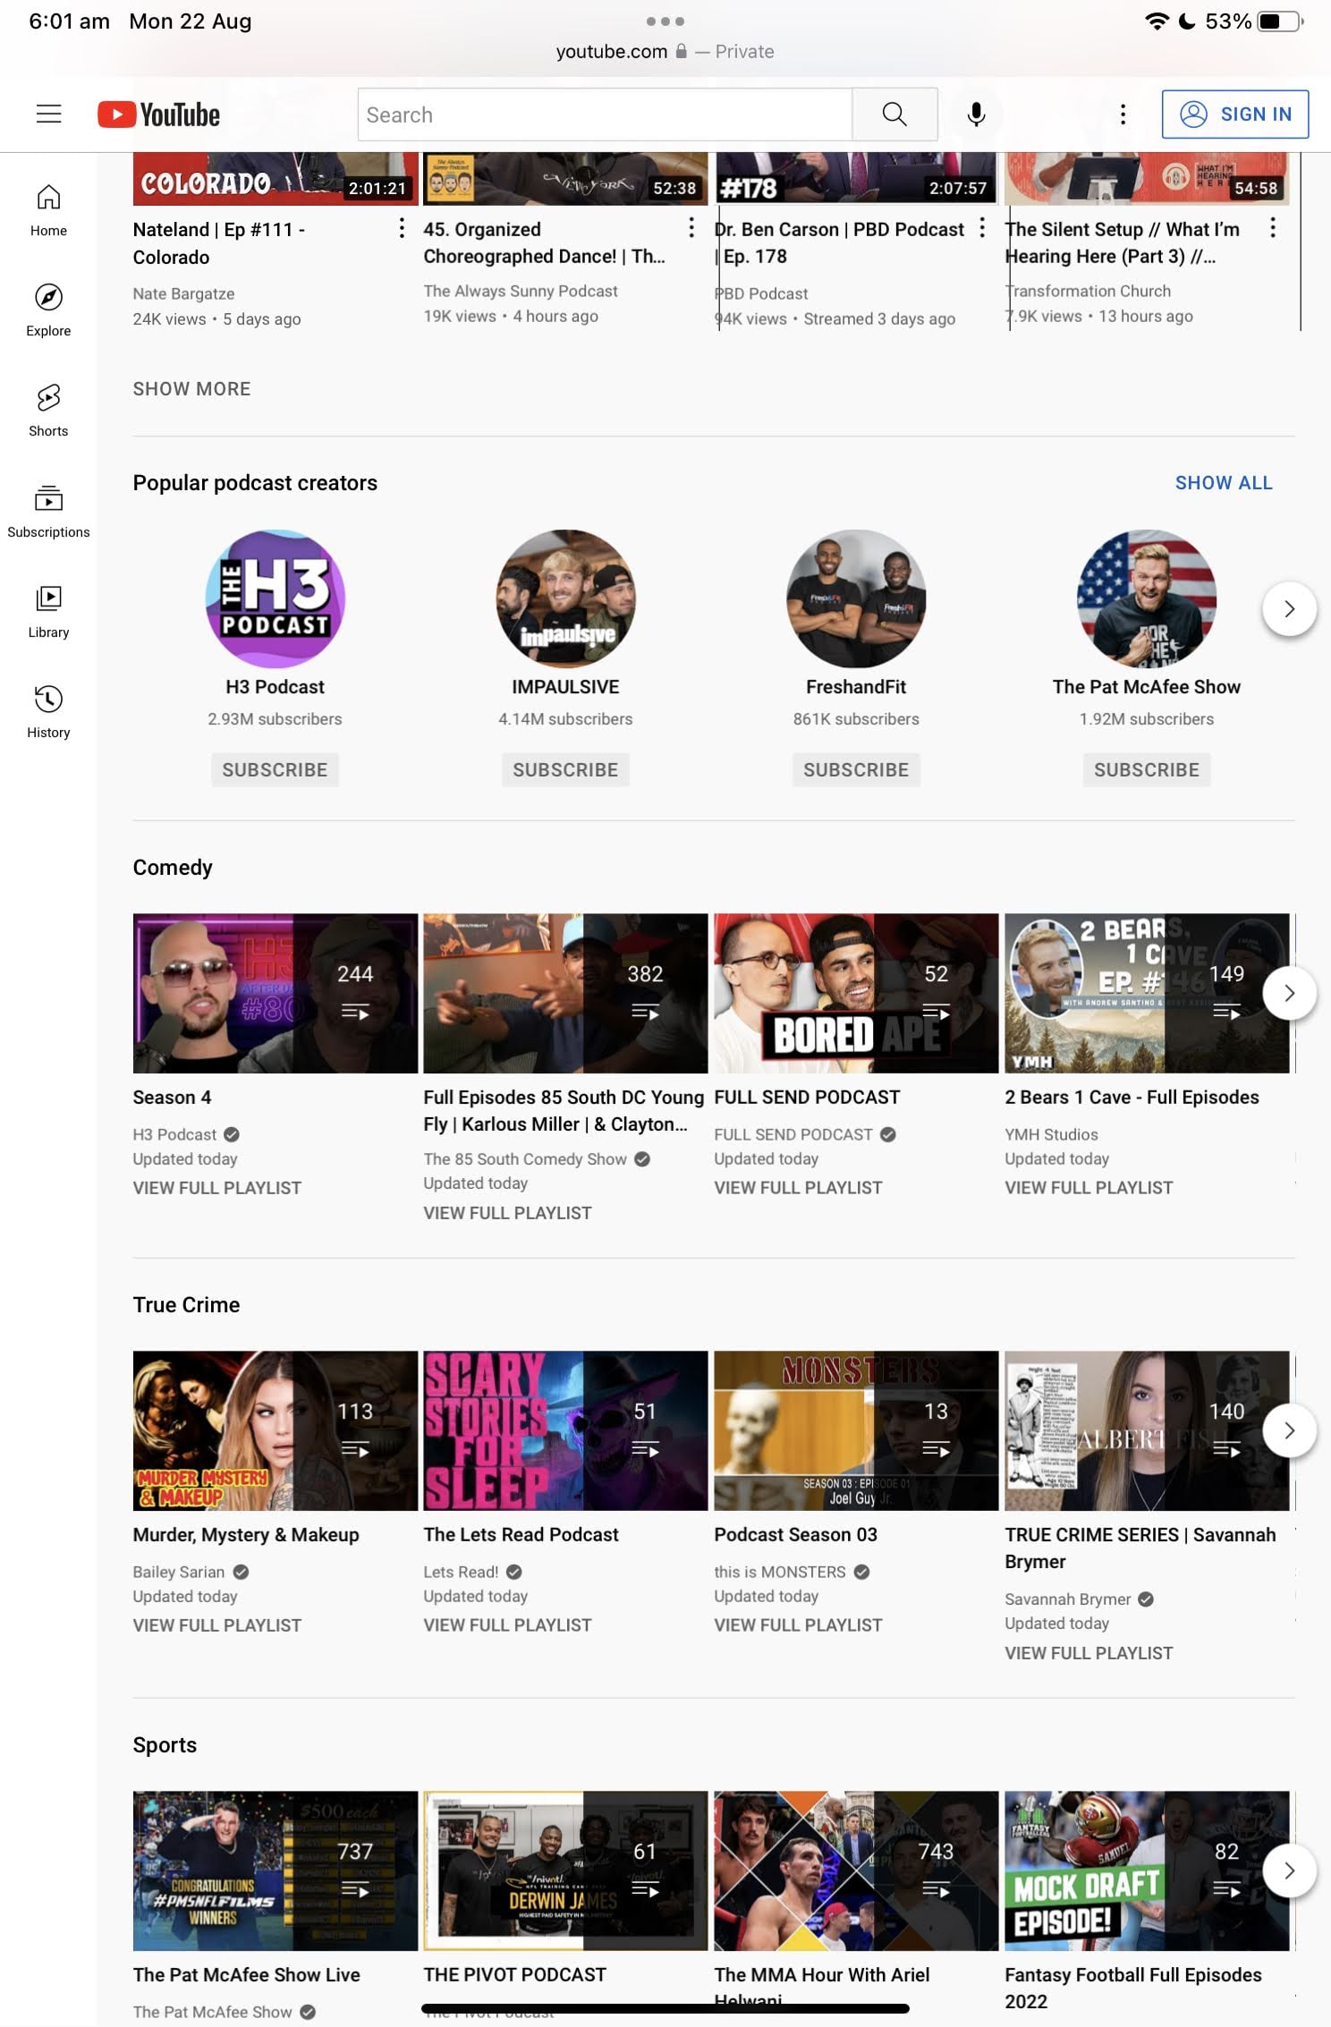Tap the Safari three-dot multitasking indicator

pyautogui.click(x=665, y=21)
